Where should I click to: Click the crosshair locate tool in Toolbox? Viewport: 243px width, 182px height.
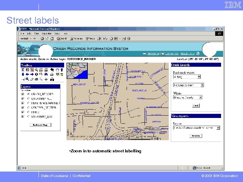(x=46, y=80)
